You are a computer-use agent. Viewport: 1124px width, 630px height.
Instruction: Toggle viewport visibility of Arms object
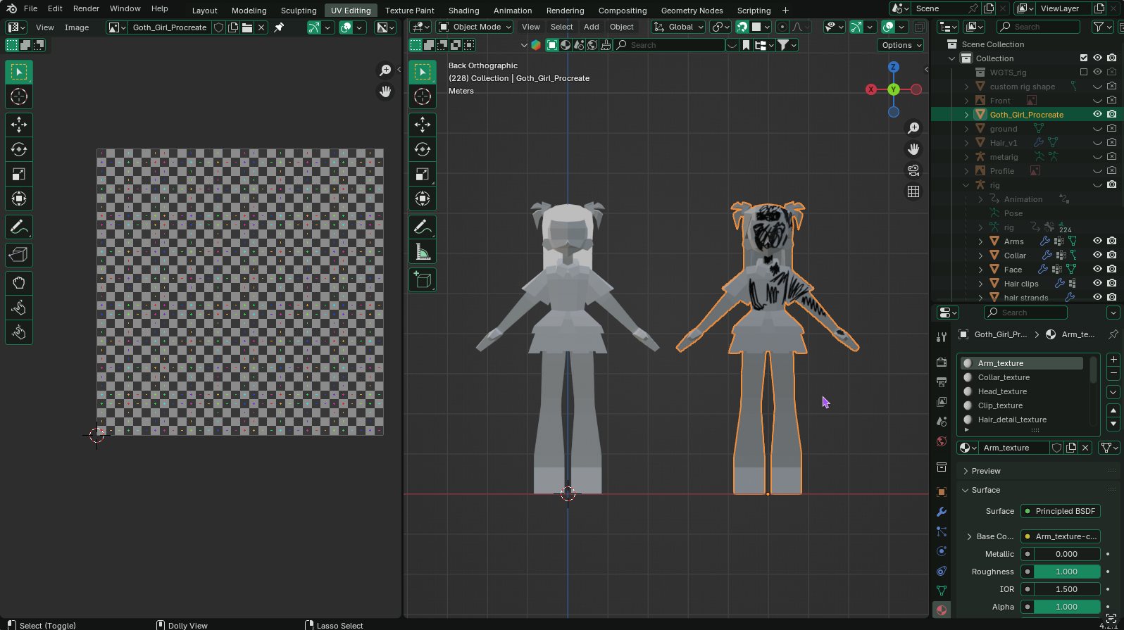[1097, 241]
